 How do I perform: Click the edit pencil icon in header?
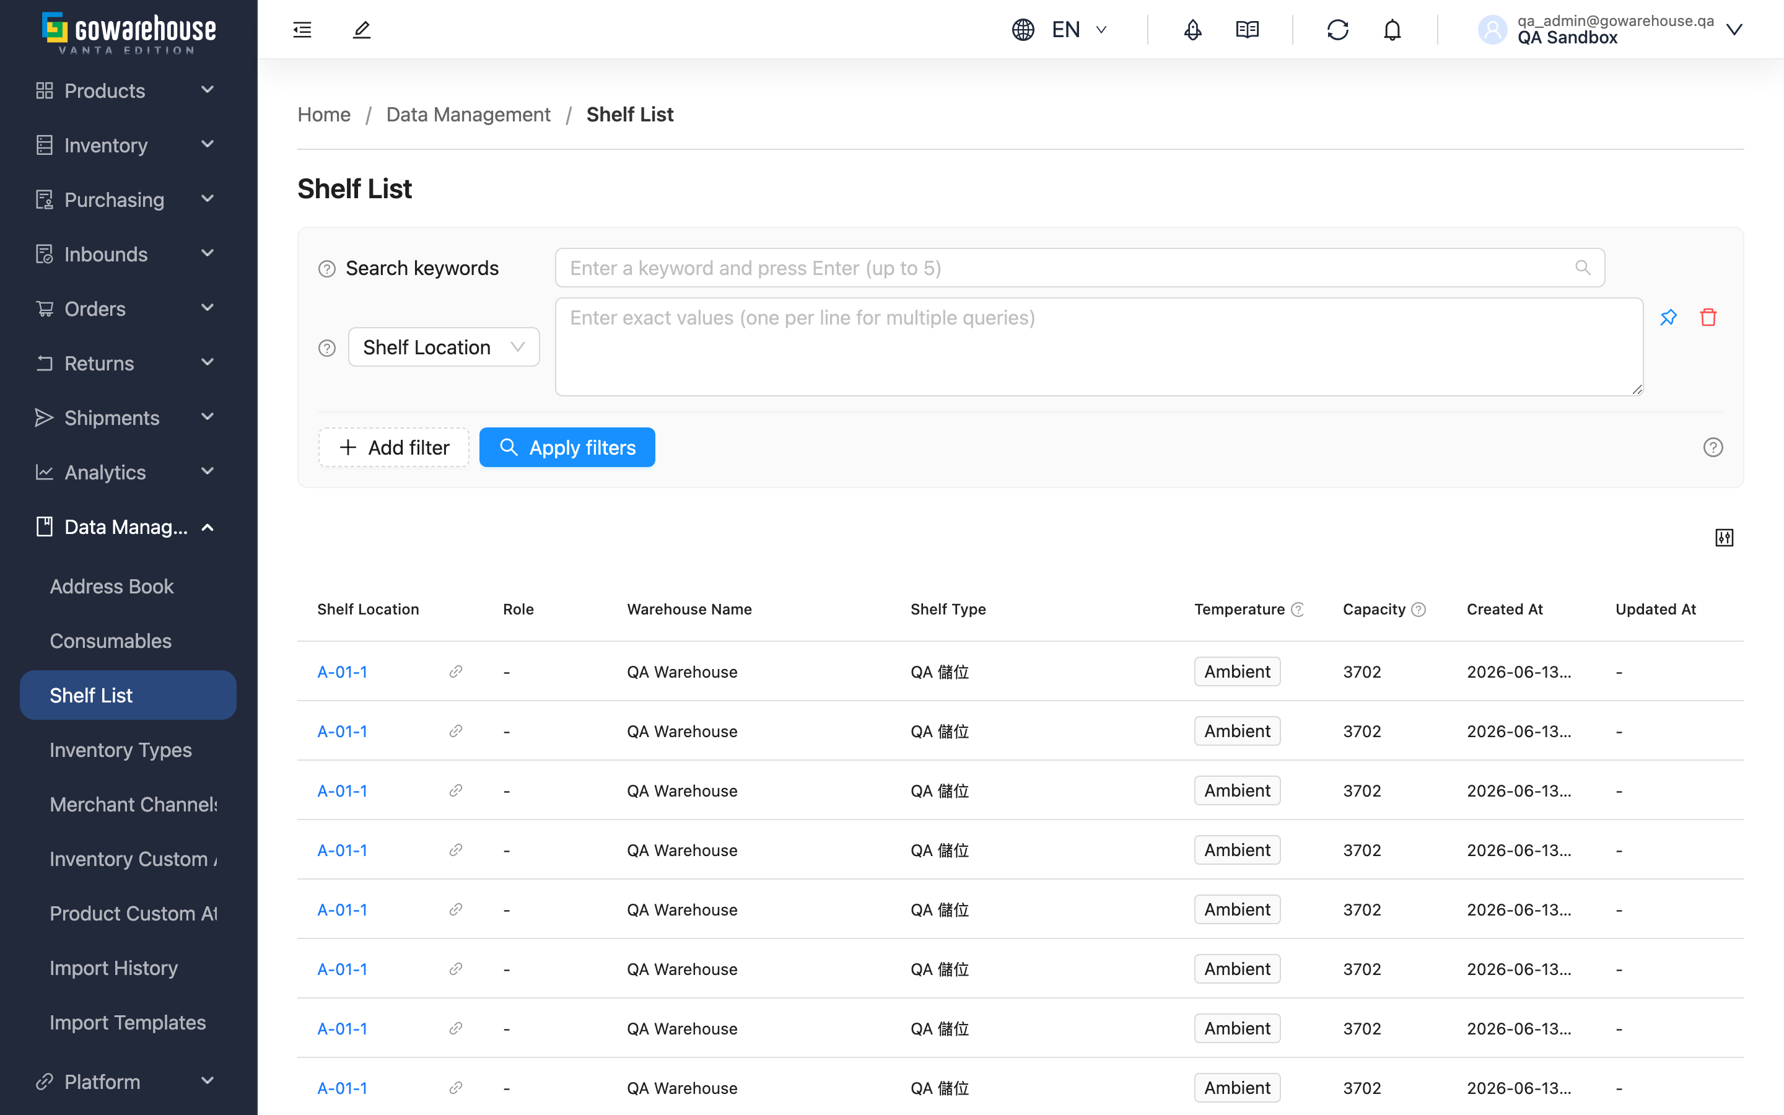pyautogui.click(x=361, y=30)
